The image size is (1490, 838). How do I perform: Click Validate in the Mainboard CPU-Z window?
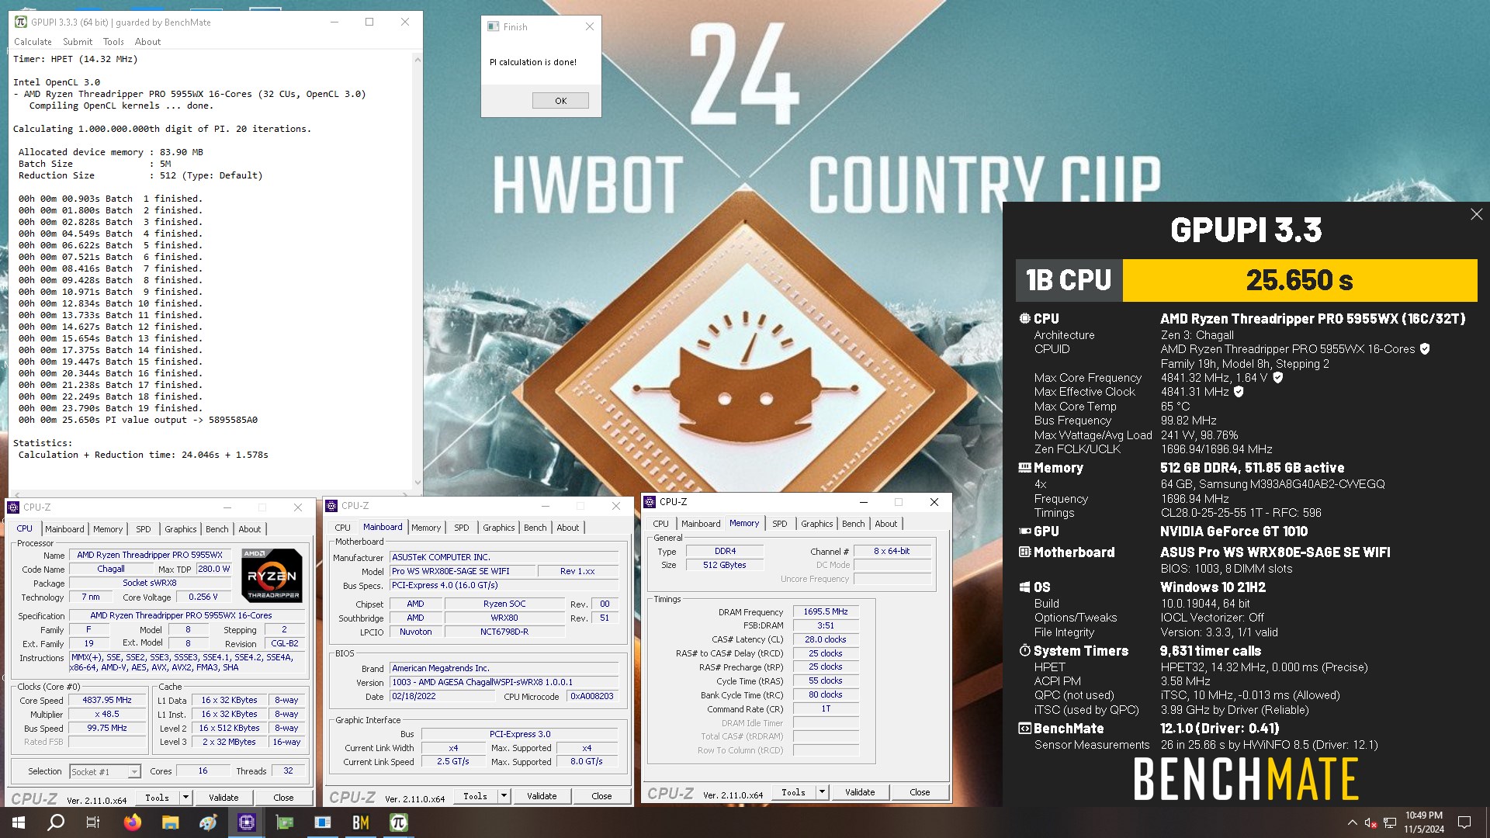(x=542, y=795)
